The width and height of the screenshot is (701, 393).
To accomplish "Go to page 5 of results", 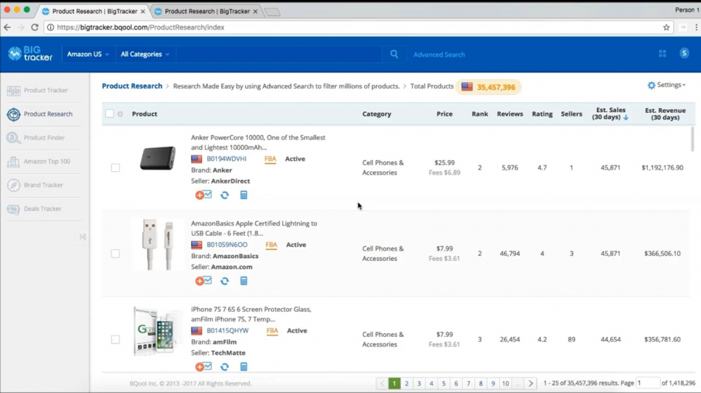I will [x=444, y=383].
